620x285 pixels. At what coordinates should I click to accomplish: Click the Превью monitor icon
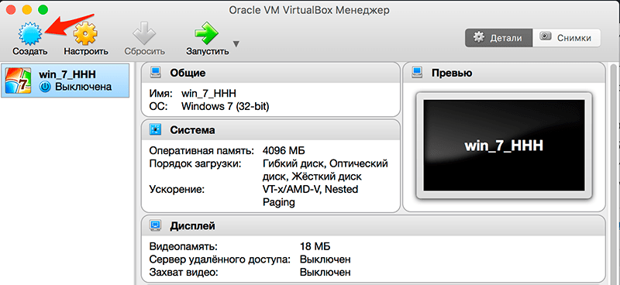(x=417, y=73)
